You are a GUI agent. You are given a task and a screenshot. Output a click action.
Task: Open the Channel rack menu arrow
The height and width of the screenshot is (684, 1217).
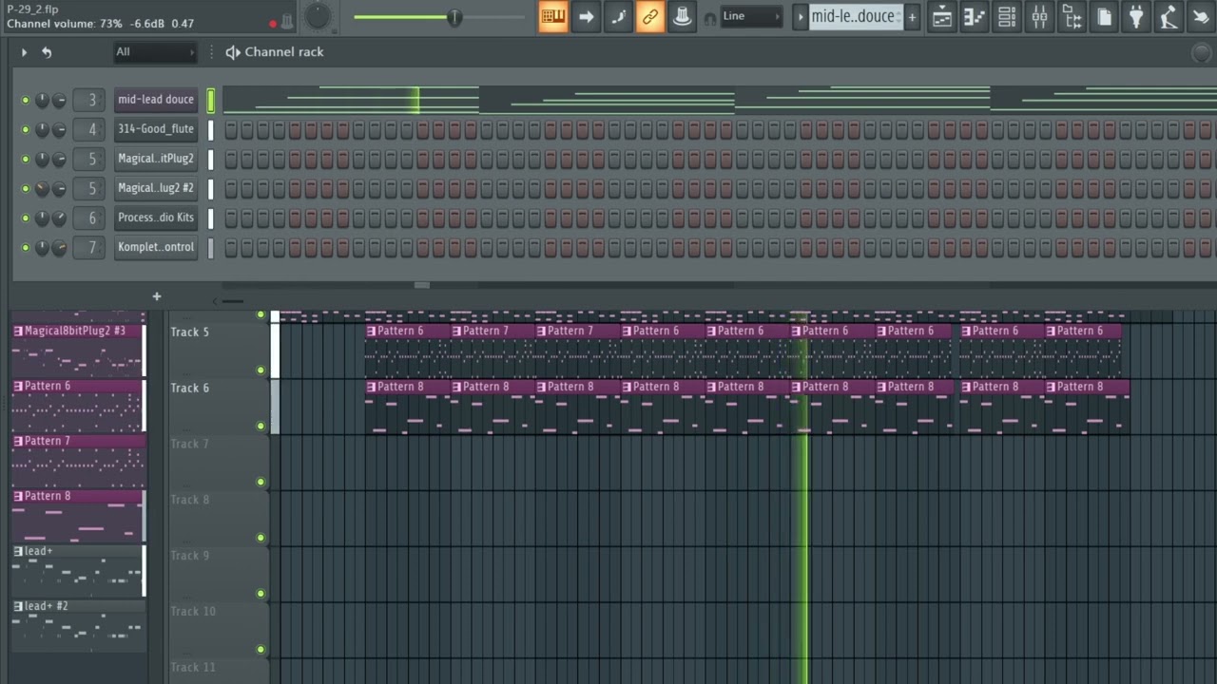click(25, 52)
